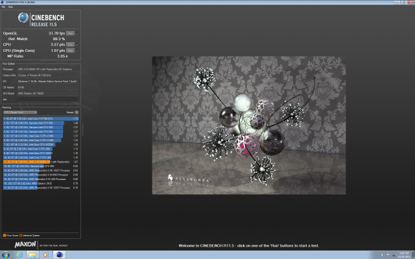Launch Internet Explorer from taskbar
Viewport: 415px width, 259px height.
pos(19,254)
